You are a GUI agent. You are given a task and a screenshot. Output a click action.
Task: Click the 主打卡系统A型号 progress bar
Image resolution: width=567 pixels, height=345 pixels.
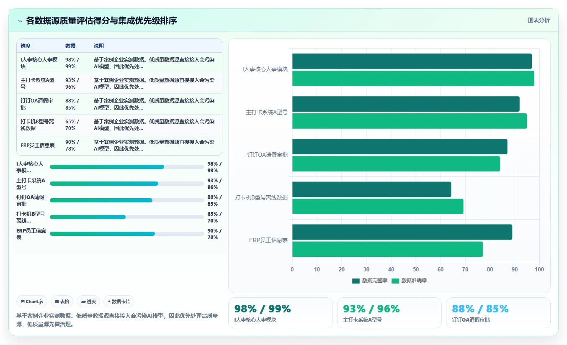click(127, 184)
